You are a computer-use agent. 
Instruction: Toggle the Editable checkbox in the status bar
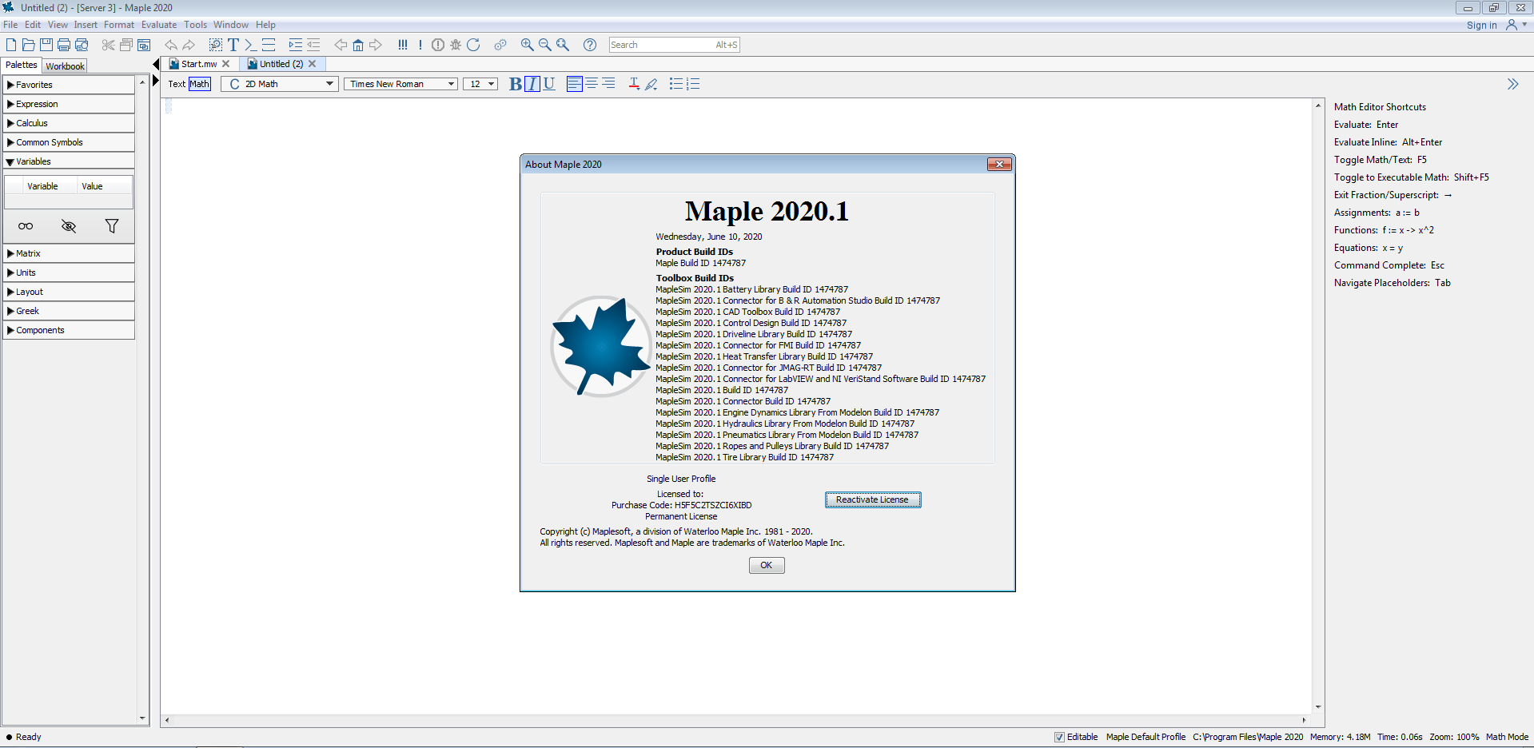1059,737
